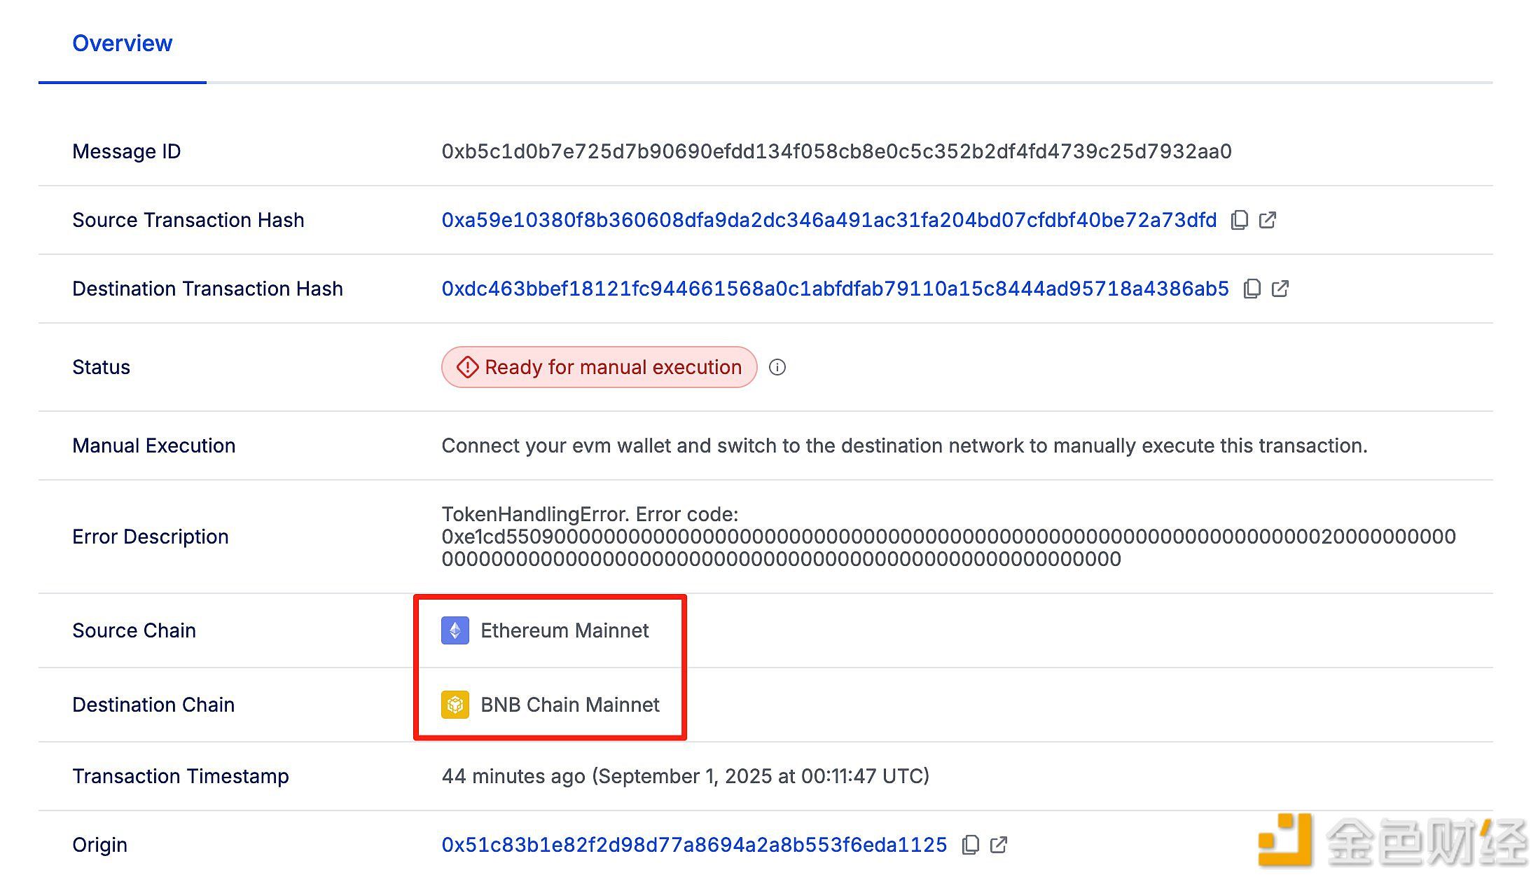This screenshot has width=1538, height=877.
Task: Switch to the Overview tab
Action: (123, 43)
